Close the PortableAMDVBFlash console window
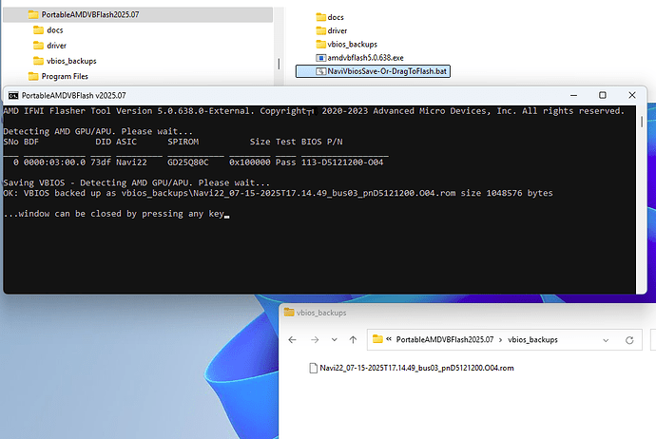The width and height of the screenshot is (656, 439). [632, 95]
